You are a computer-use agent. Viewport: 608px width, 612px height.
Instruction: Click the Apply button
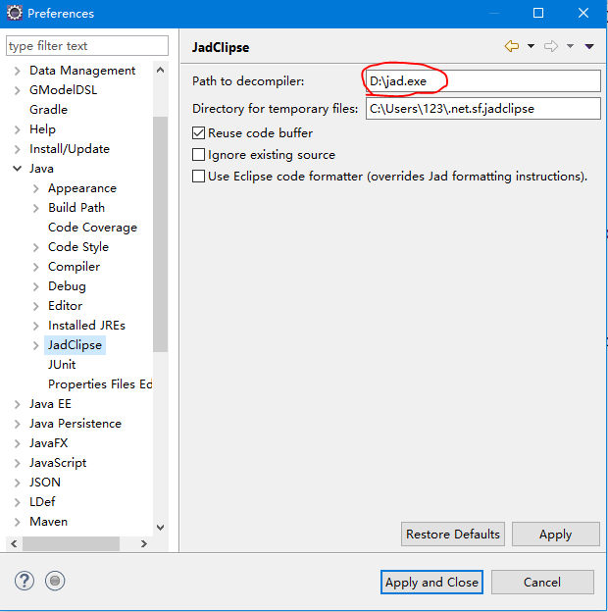click(x=556, y=534)
